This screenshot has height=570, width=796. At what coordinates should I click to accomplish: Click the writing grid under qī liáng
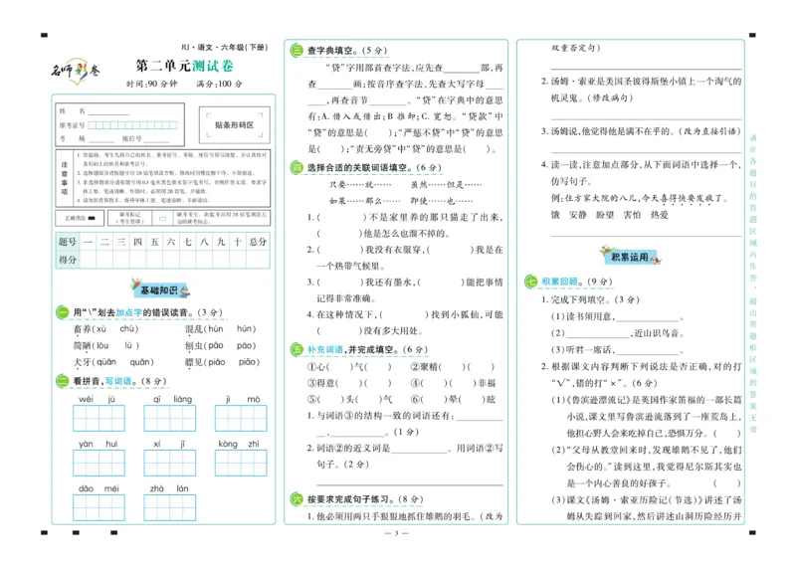[169, 418]
